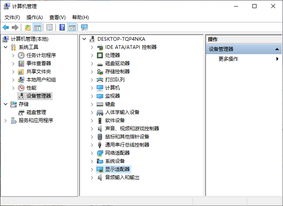Screen dimensions: 283x206
Task: Collapse the 系统工具 tree node
Action: click(6, 47)
